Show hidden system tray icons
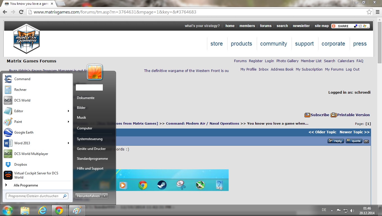 click(332, 210)
